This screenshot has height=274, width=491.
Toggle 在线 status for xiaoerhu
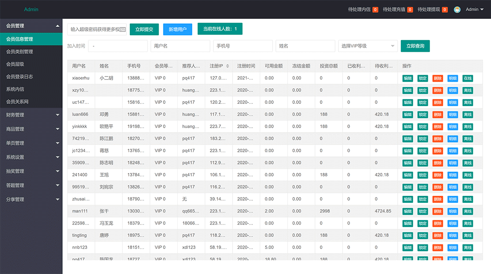(468, 78)
